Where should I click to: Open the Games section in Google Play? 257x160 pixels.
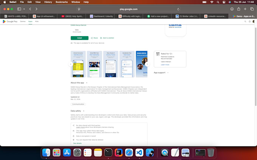[x=23, y=21]
